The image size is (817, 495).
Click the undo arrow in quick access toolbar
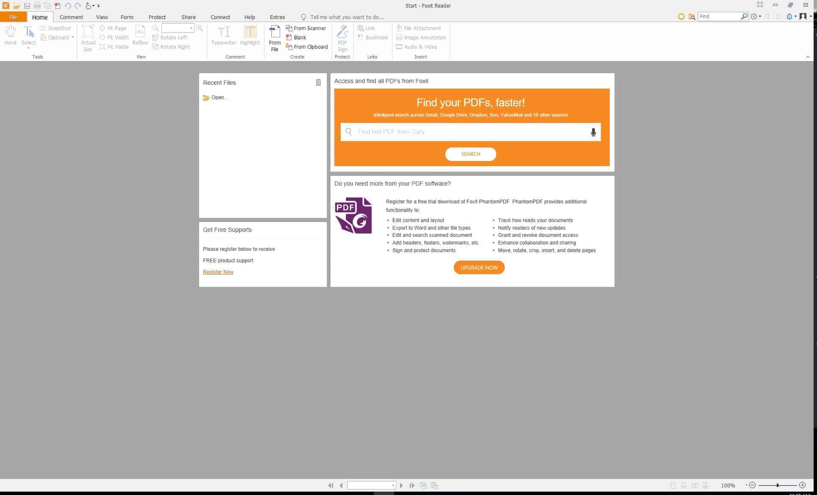point(68,6)
